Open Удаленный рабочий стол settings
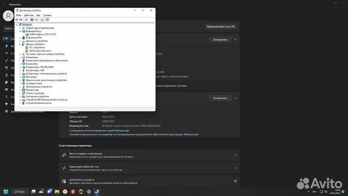This screenshot has height=196, width=348. (x=149, y=168)
